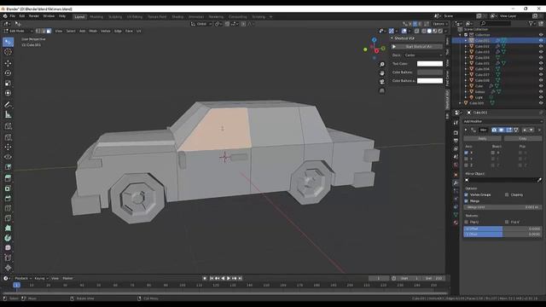Open the Render menu
Viewport: 546px width, 307px height.
[x=34, y=16]
